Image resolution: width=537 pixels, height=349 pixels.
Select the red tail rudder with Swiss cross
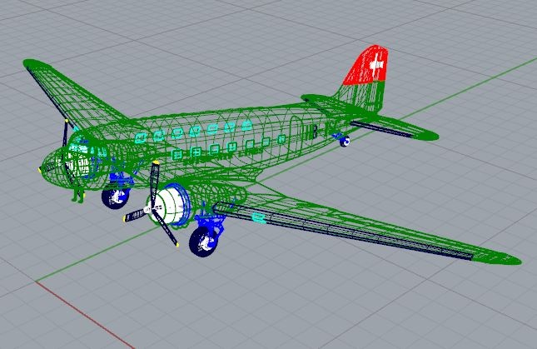[368, 65]
